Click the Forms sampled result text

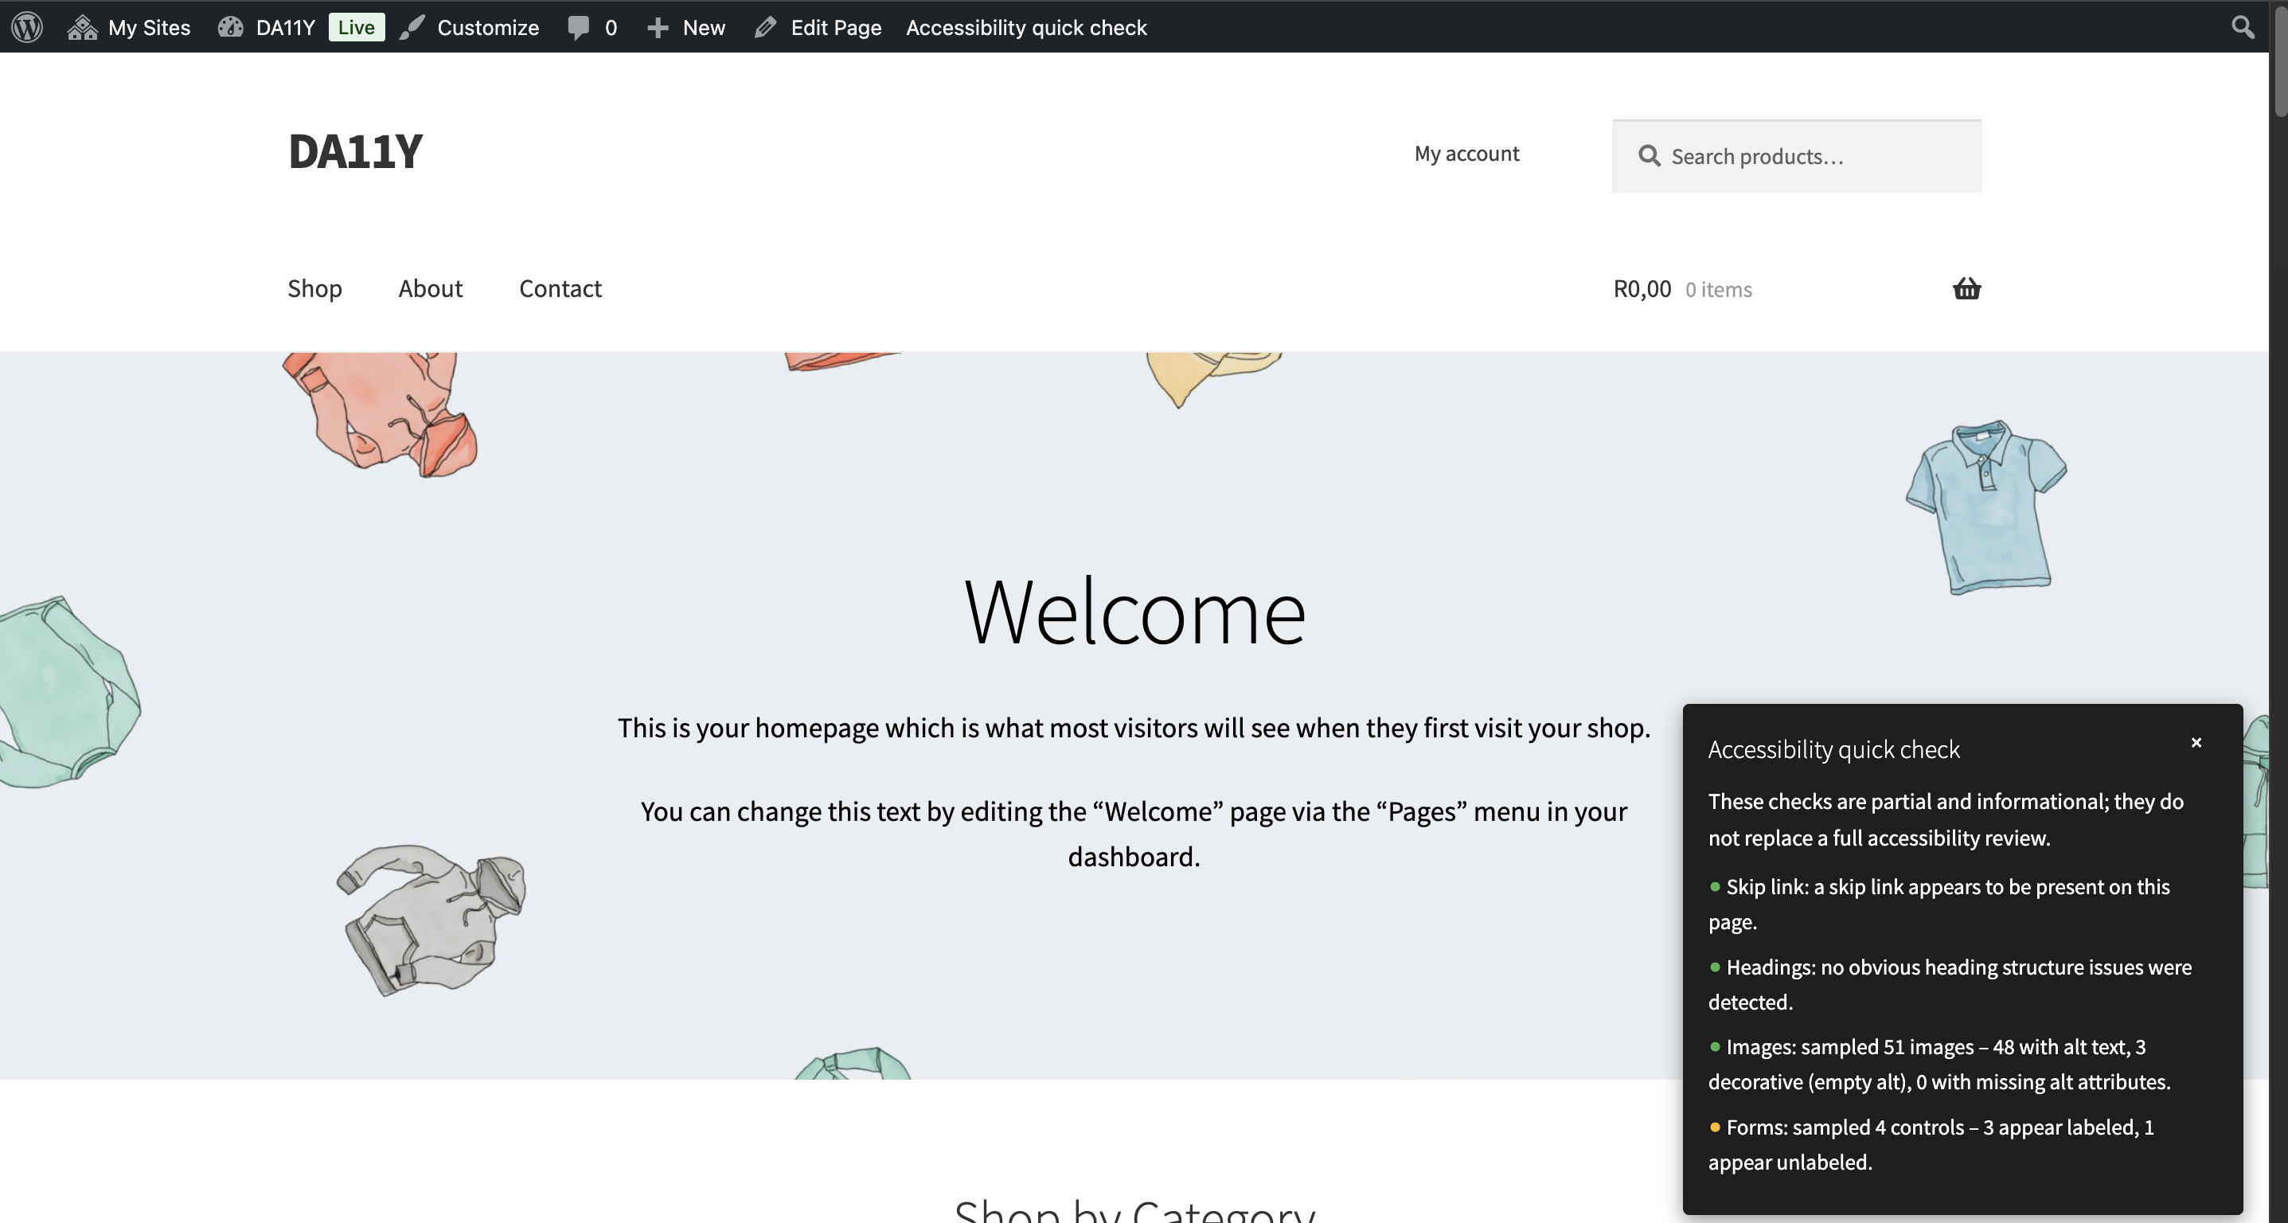pyautogui.click(x=1931, y=1143)
